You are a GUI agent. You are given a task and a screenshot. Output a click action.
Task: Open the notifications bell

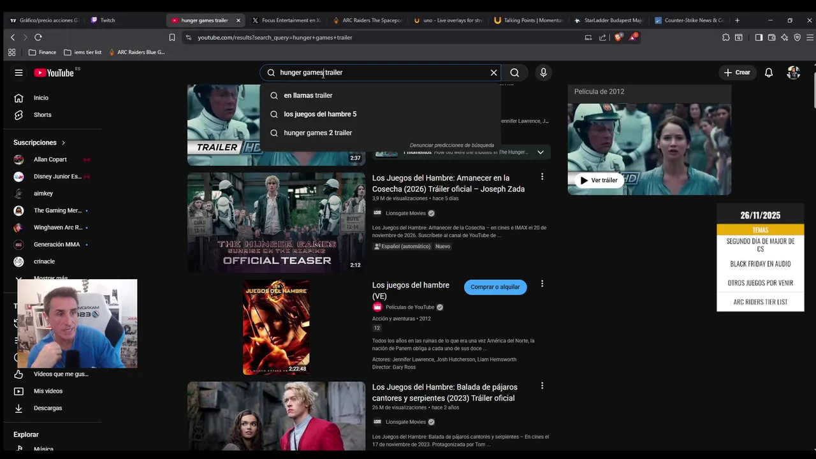(769, 73)
